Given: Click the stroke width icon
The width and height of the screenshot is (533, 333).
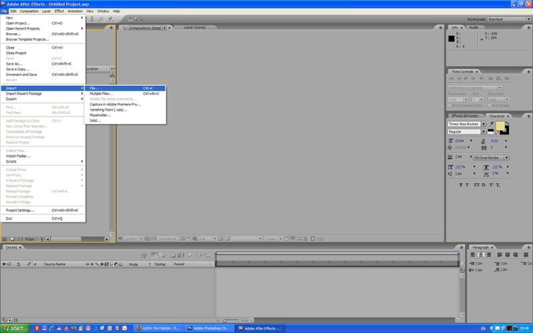Looking at the screenshot, I should (x=450, y=157).
